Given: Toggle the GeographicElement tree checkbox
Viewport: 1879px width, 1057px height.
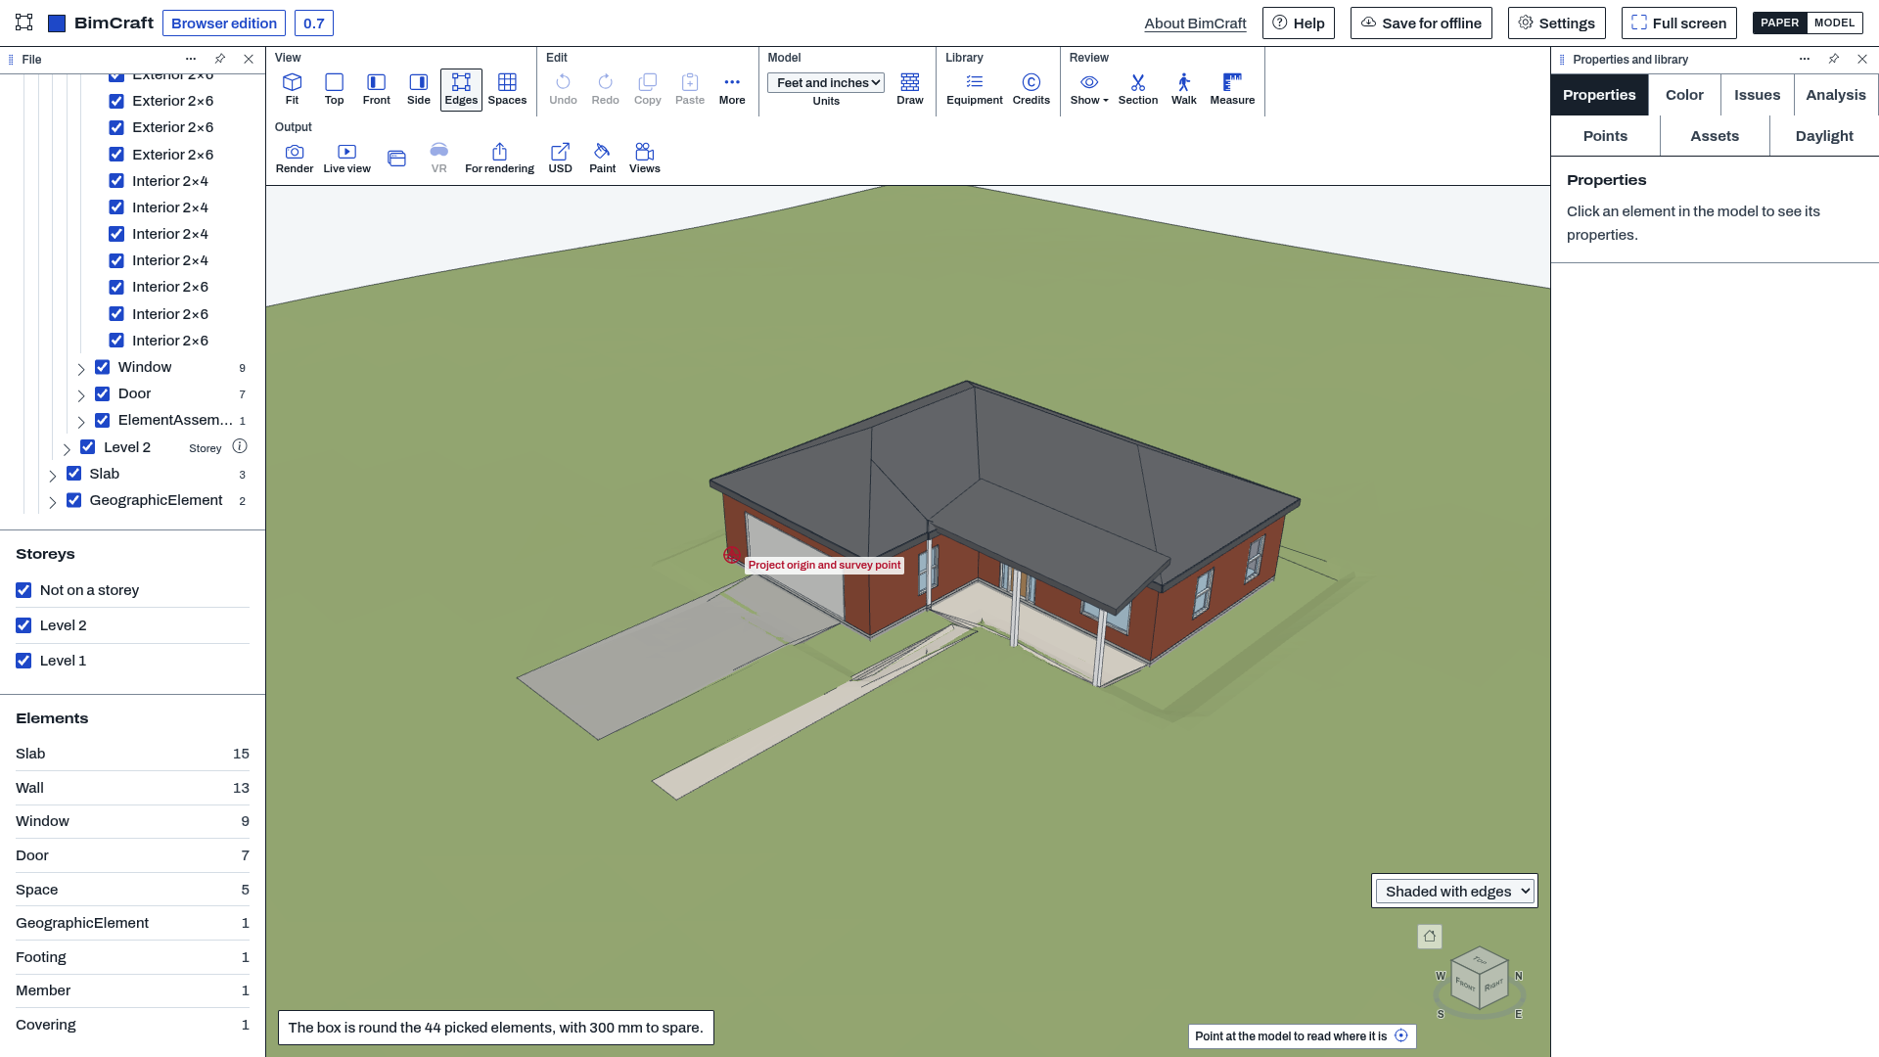Looking at the screenshot, I should pyautogui.click(x=73, y=500).
